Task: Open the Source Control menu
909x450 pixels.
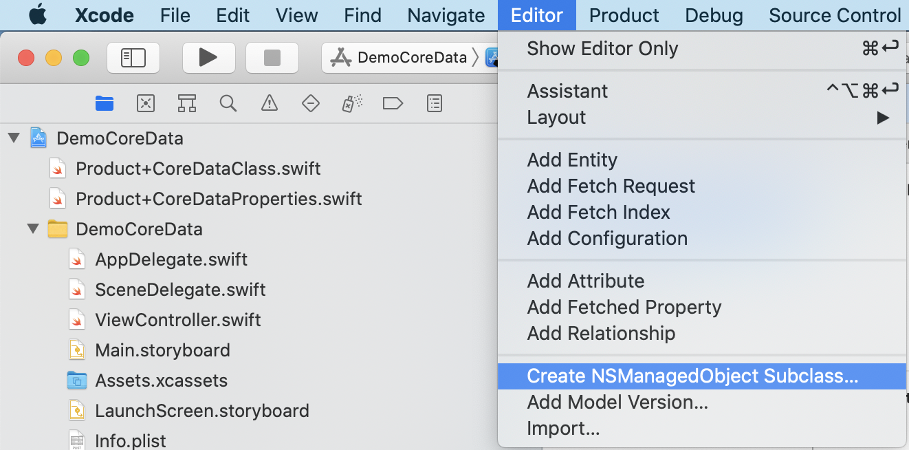Action: (835, 15)
